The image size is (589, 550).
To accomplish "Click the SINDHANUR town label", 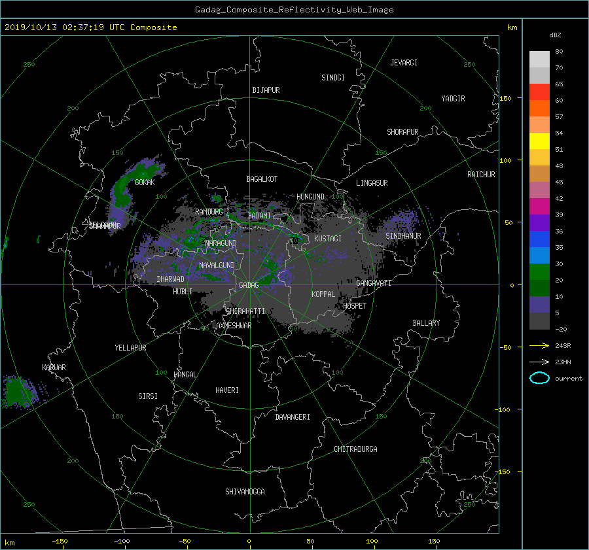I will (x=403, y=236).
